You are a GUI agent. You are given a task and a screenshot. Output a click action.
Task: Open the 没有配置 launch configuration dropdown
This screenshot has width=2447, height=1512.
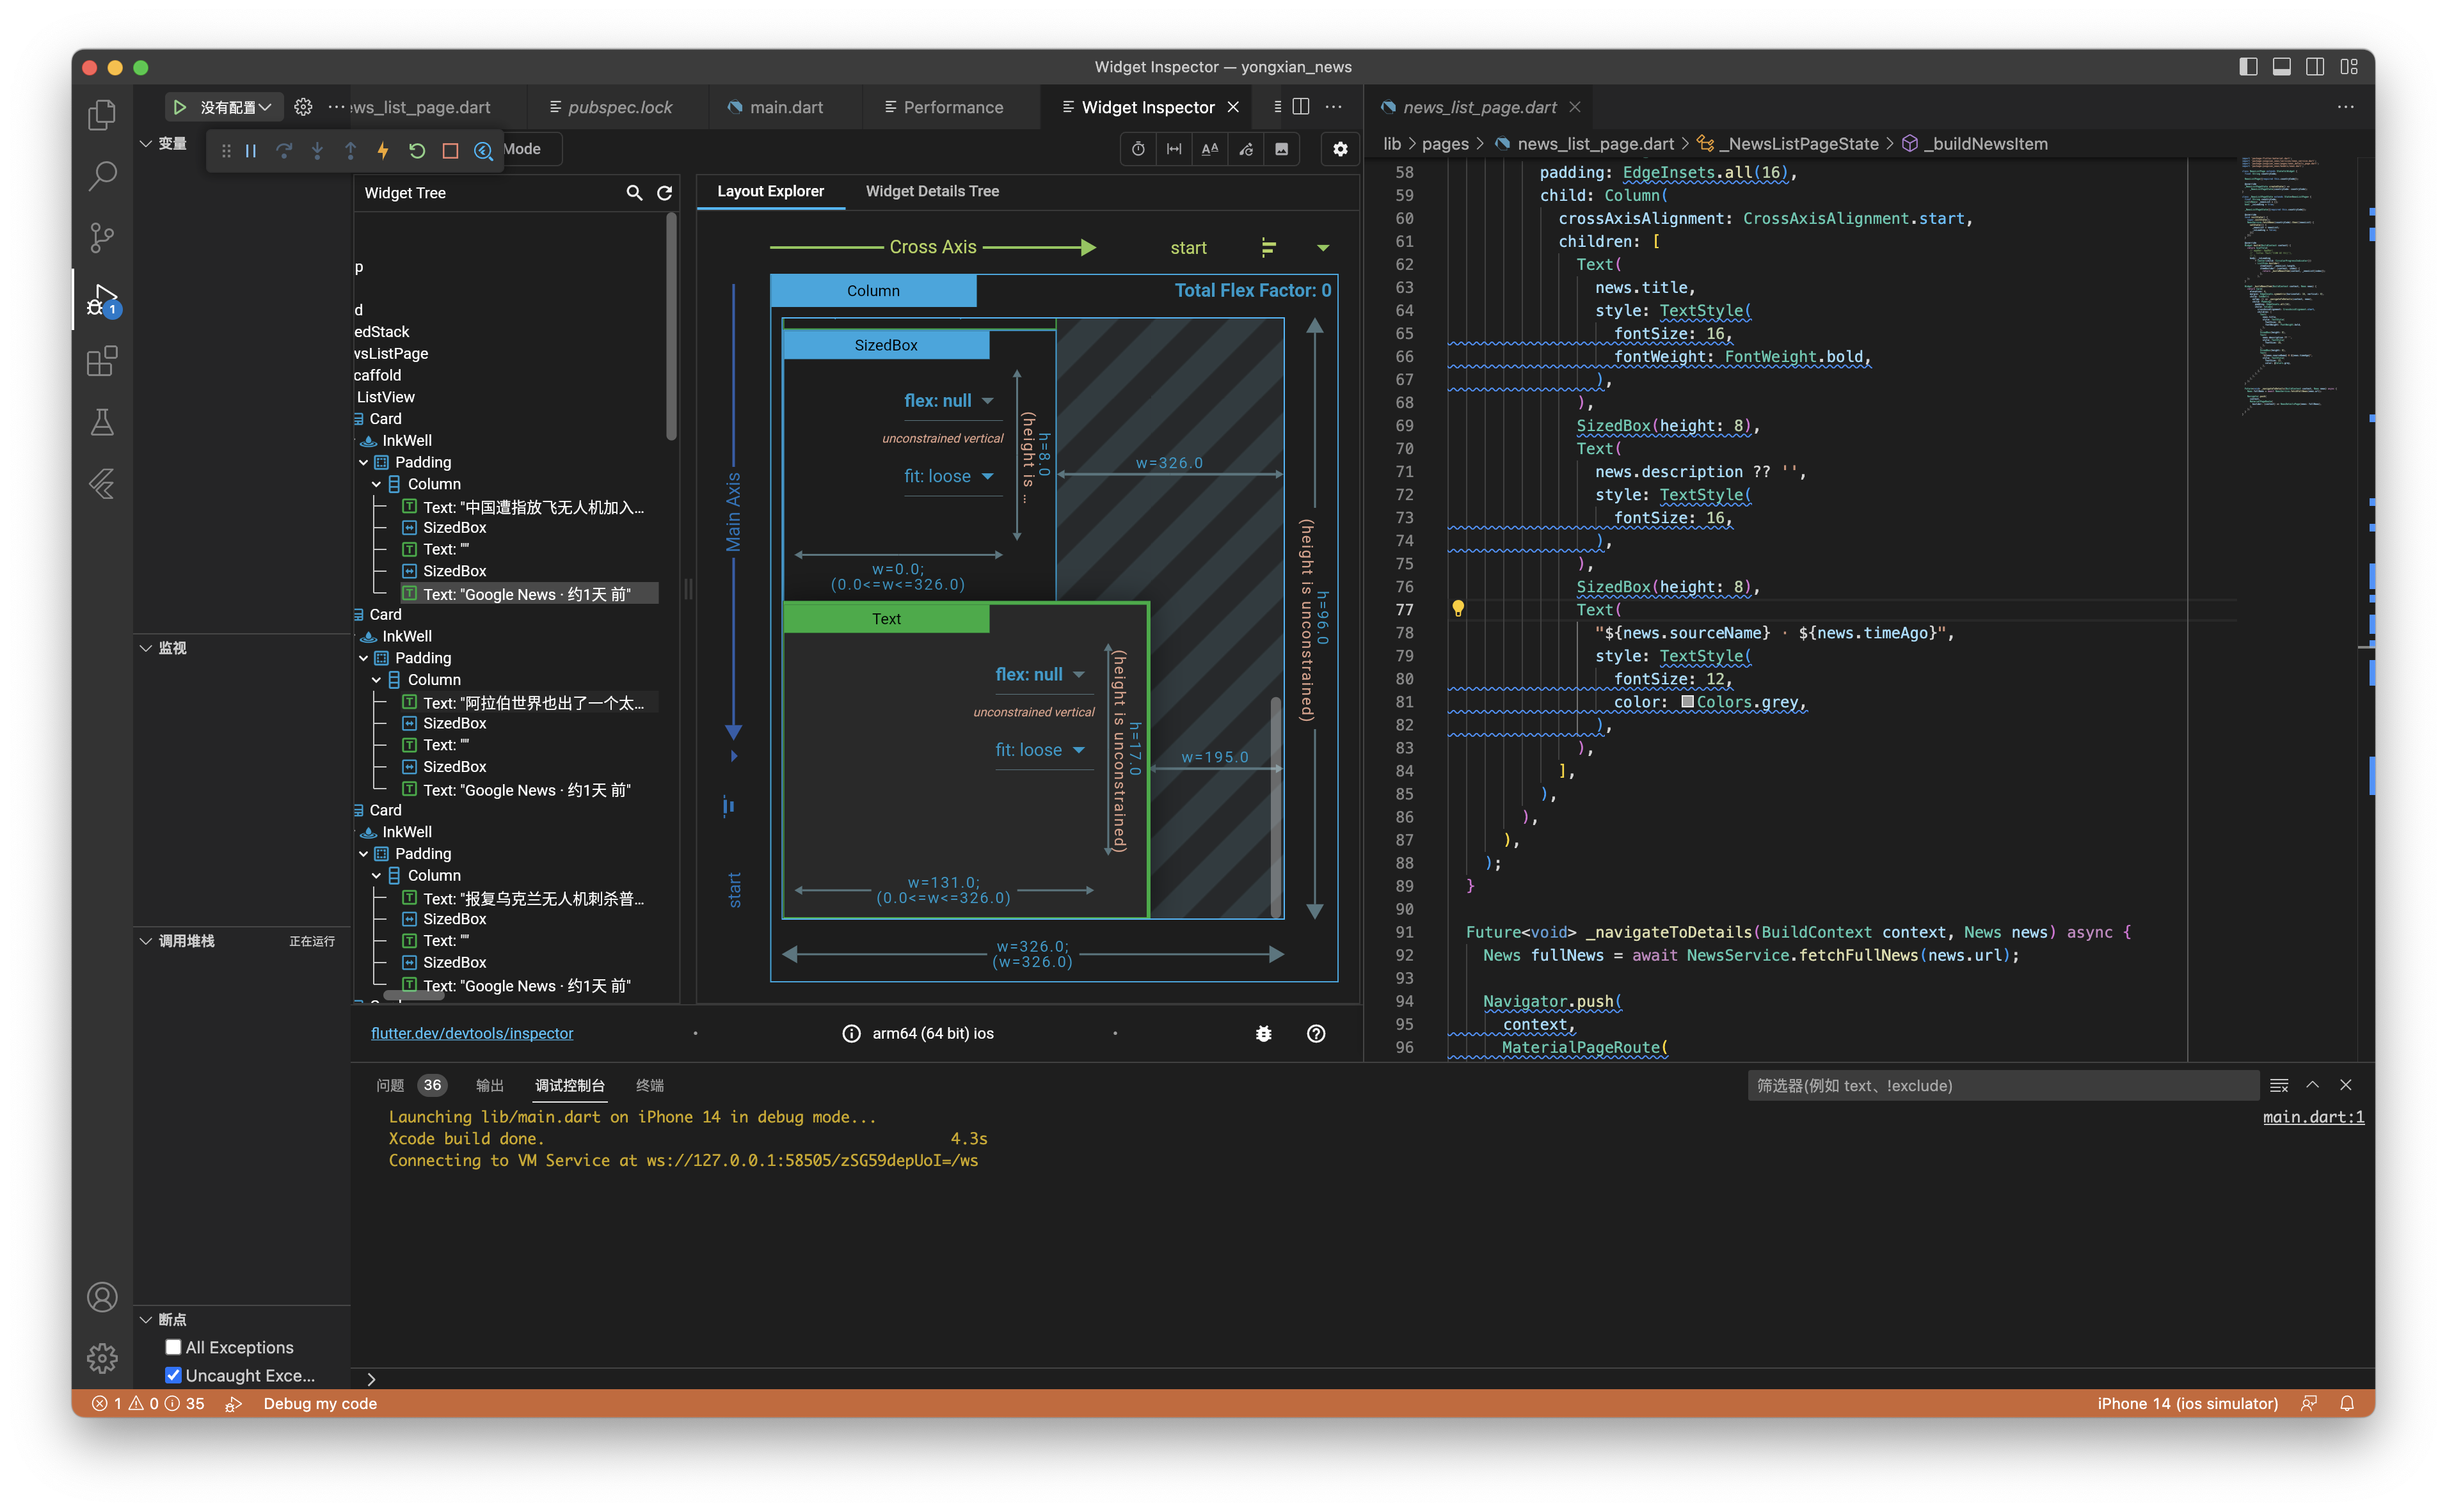(236, 107)
